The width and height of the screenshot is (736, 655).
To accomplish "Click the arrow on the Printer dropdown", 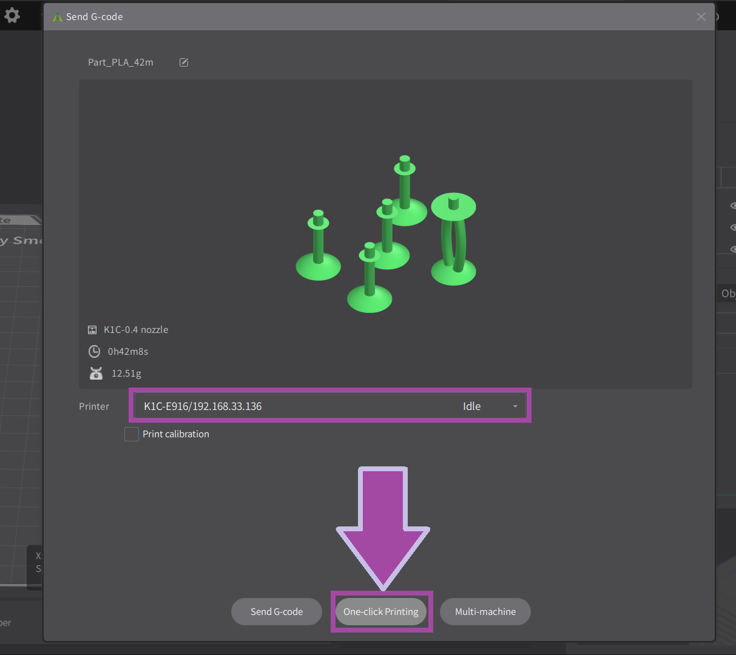I will (x=515, y=406).
